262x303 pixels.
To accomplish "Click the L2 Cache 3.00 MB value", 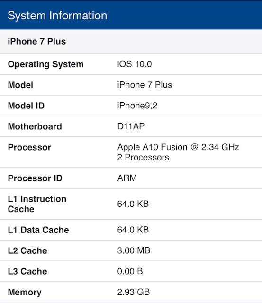I will pos(134,250).
